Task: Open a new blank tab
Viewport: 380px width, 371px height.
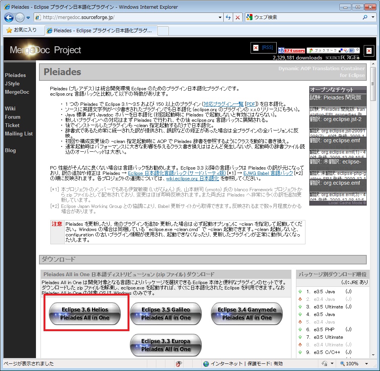Action: click(163, 31)
